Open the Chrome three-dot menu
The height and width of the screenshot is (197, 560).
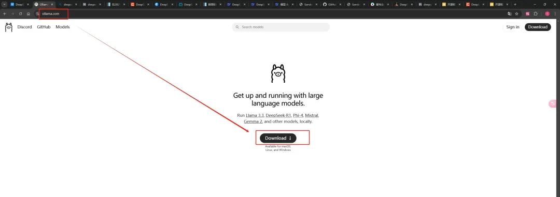pyautogui.click(x=555, y=13)
